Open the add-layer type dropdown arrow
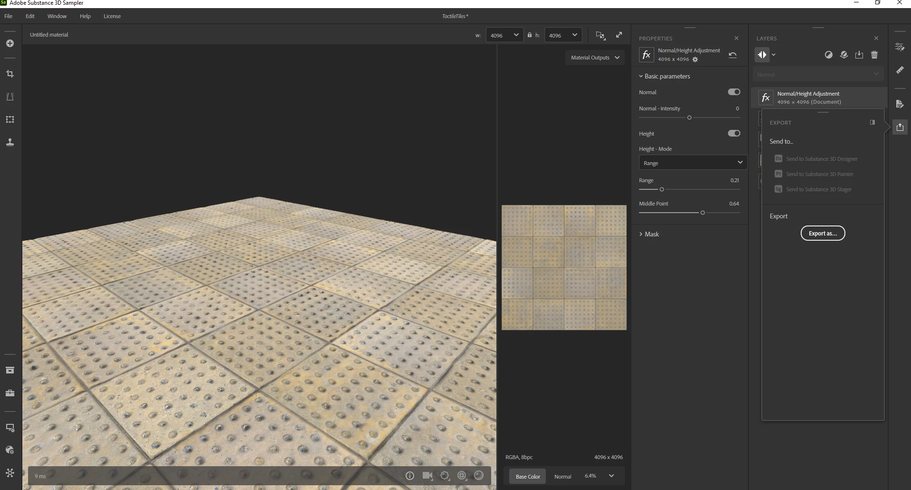911x490 pixels. click(x=774, y=55)
